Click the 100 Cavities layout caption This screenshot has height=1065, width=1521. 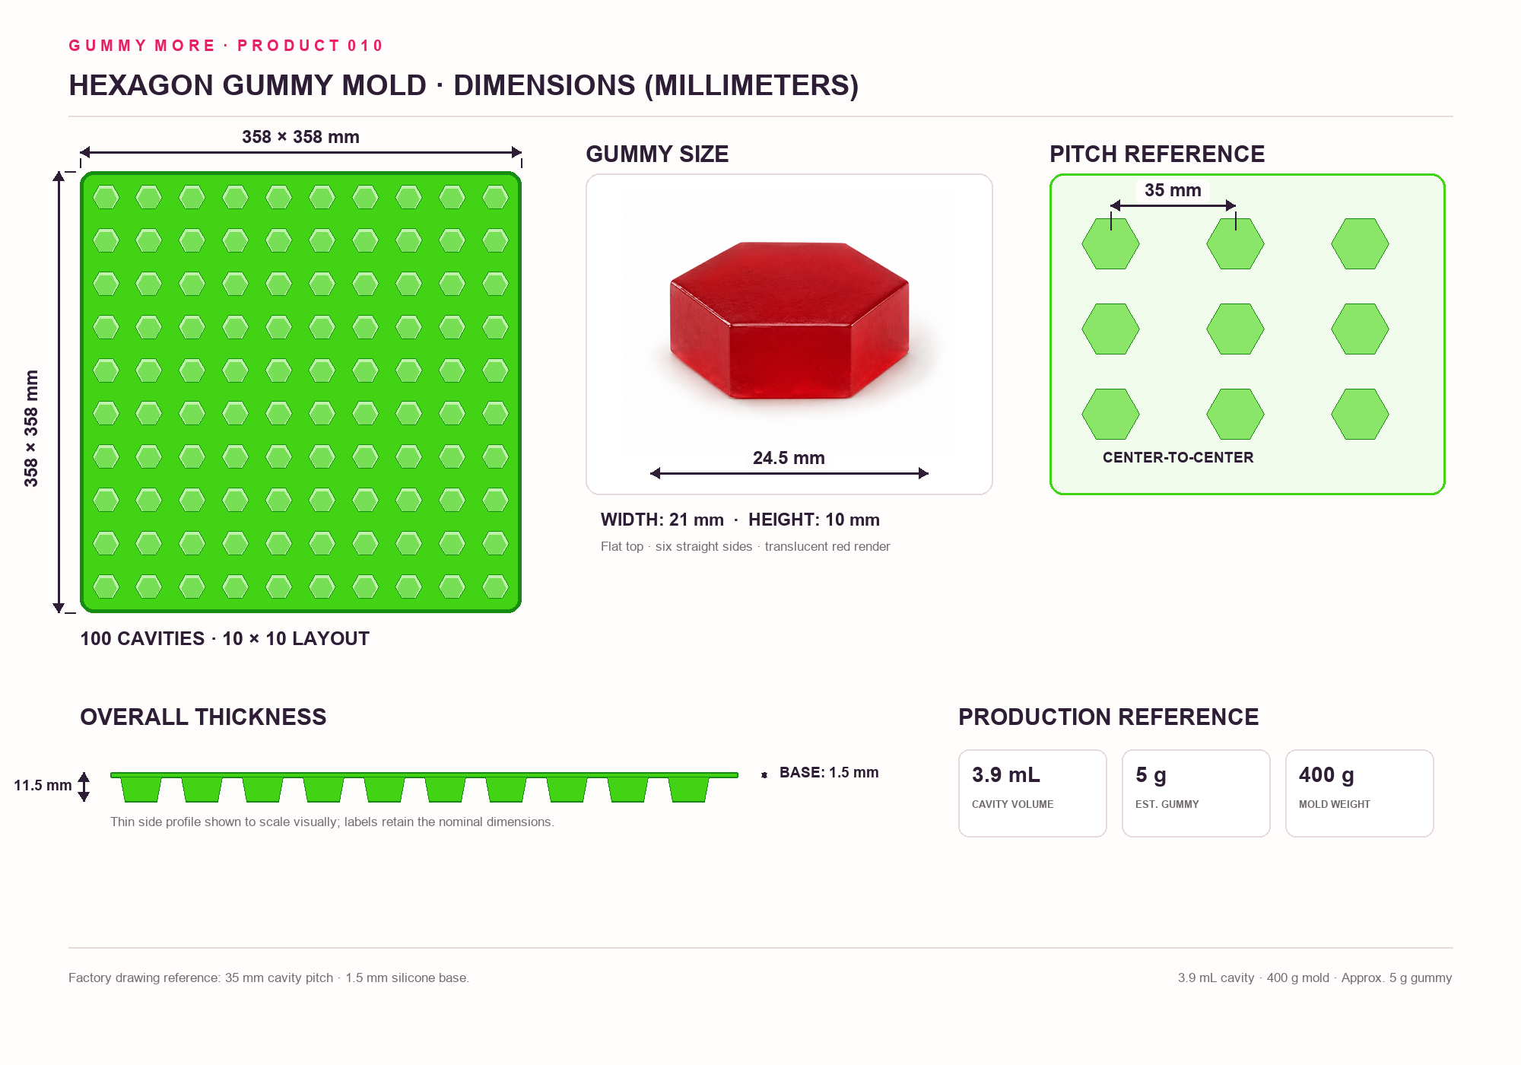point(225,638)
